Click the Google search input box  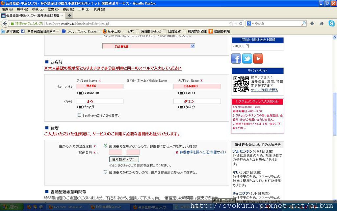(277, 23)
